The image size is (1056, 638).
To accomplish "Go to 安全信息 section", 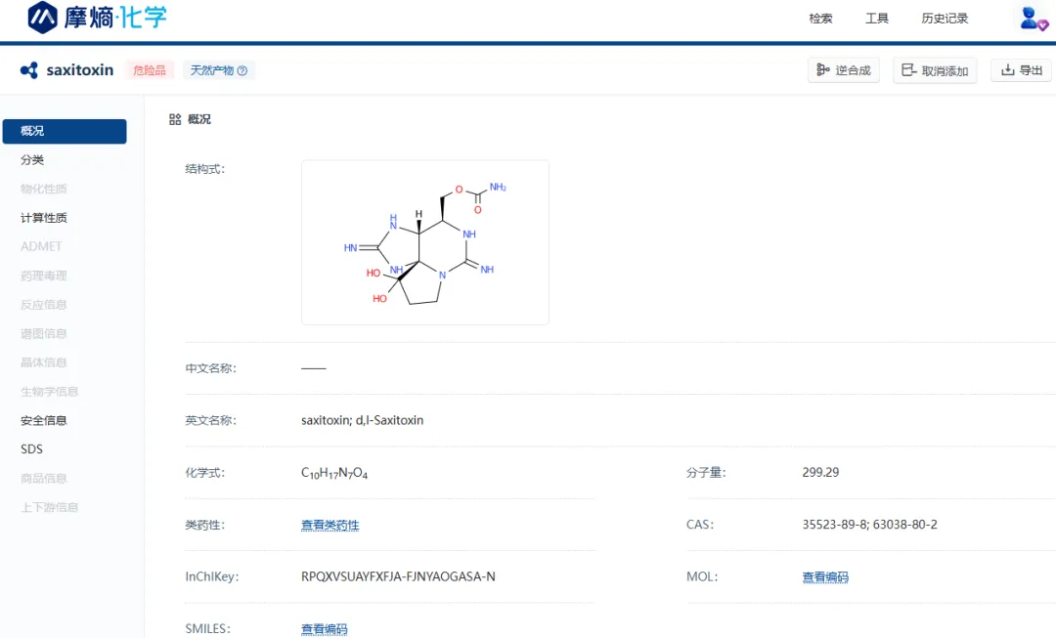I will (x=44, y=420).
